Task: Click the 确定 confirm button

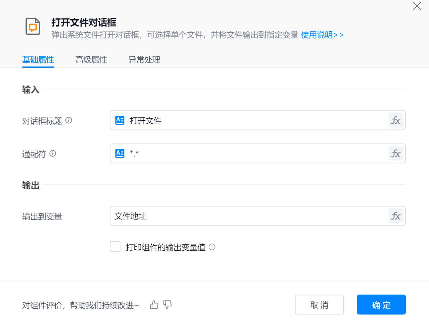Action: tap(381, 304)
